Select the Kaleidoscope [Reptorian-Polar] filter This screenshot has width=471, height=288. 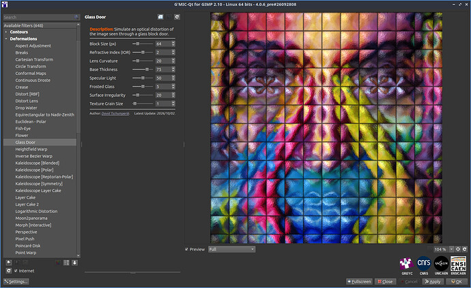[x=44, y=176]
